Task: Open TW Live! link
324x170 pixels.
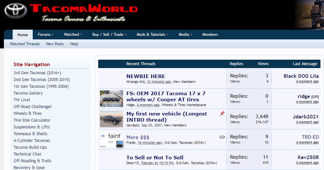Action: [22, 100]
